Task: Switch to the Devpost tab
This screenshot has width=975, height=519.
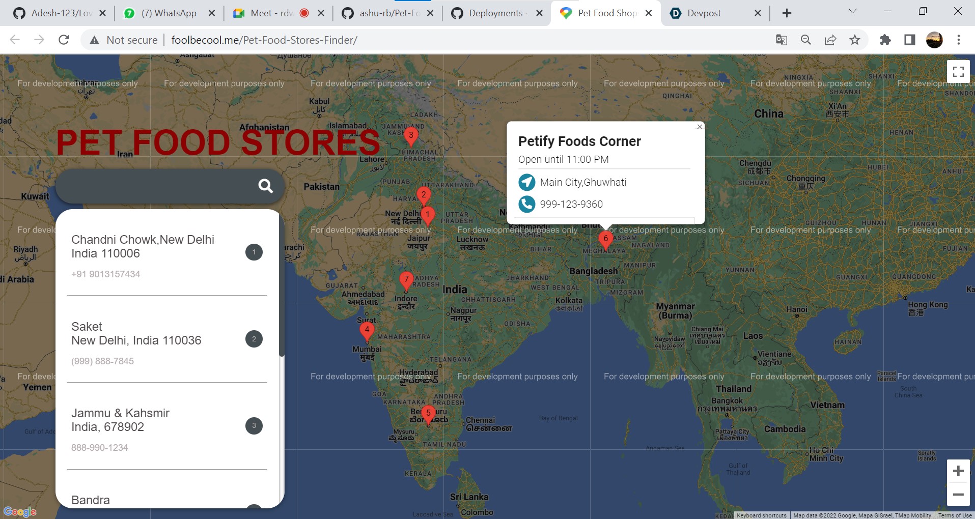Action: pos(715,13)
